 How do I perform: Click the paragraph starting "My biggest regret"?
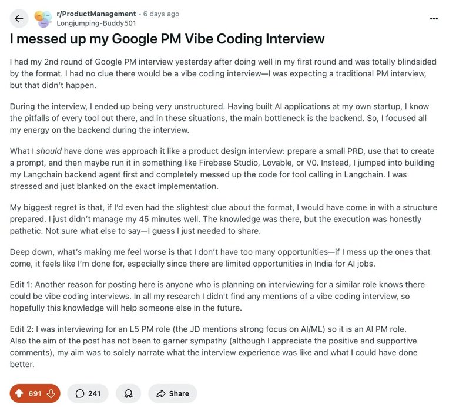click(223, 218)
